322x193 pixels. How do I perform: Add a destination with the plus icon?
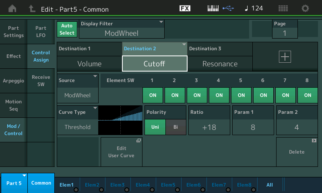click(x=285, y=57)
